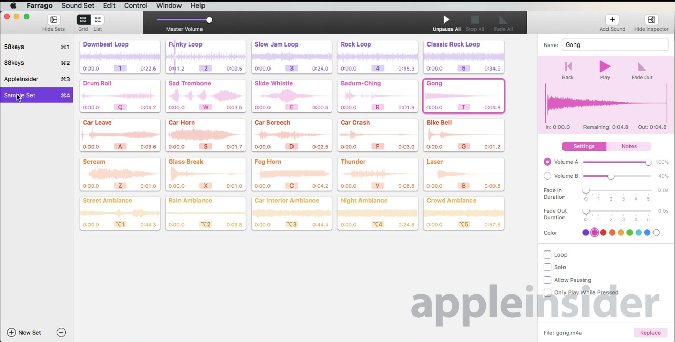Click the Fade In Duration slider

pos(618,191)
